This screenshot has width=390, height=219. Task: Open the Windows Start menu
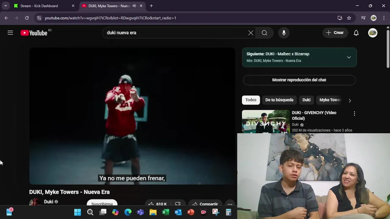click(x=78, y=212)
